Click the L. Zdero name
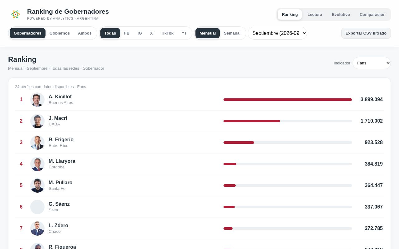This screenshot has height=249, width=399. 59,226
